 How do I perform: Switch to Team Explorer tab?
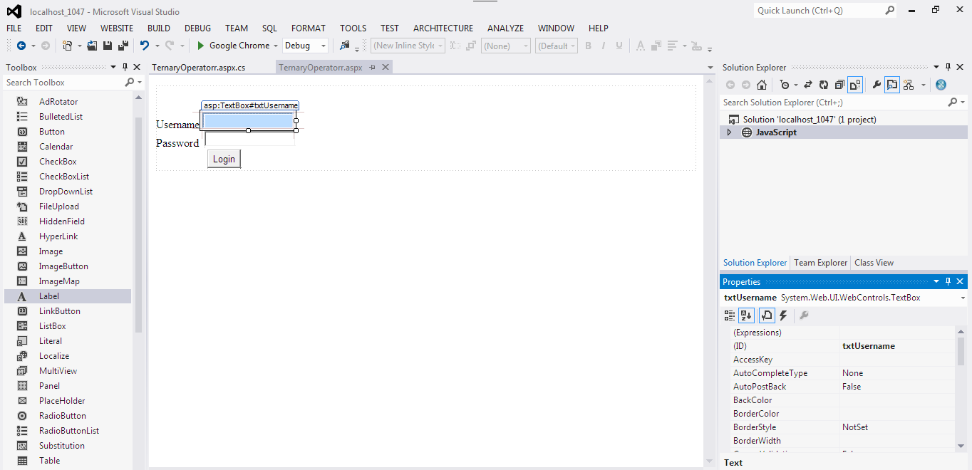coord(821,263)
